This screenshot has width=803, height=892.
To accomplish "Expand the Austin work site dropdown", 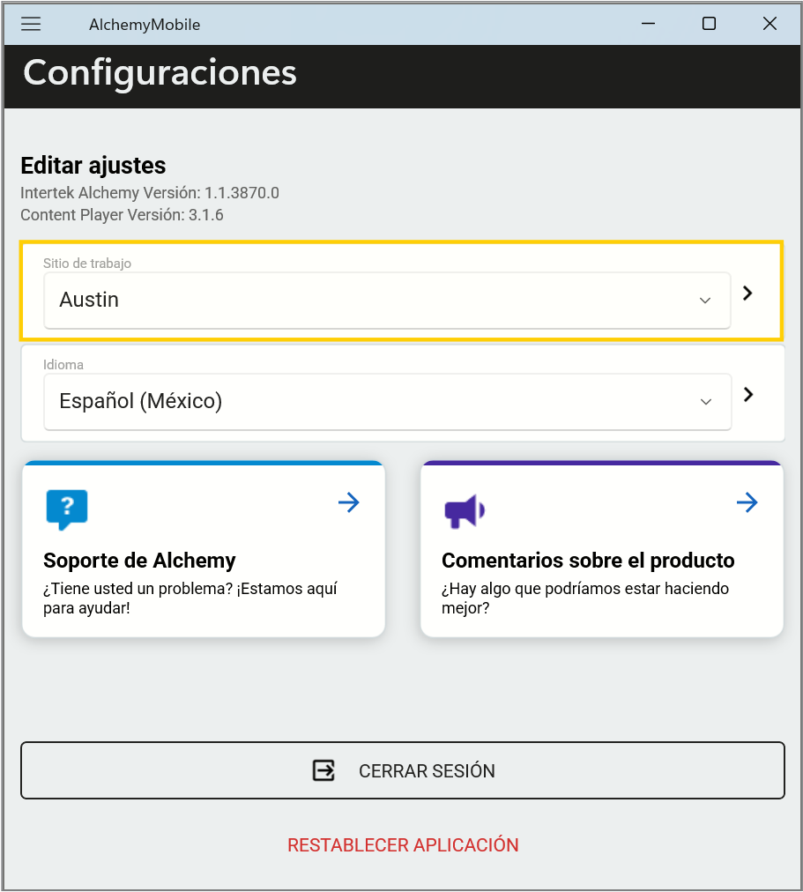I will [x=386, y=301].
